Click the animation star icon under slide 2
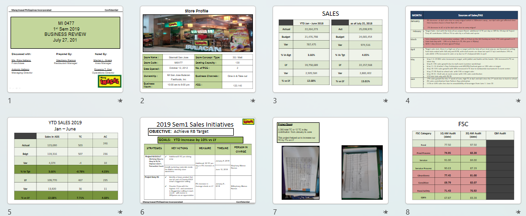526x216 pixels. pos(253,100)
